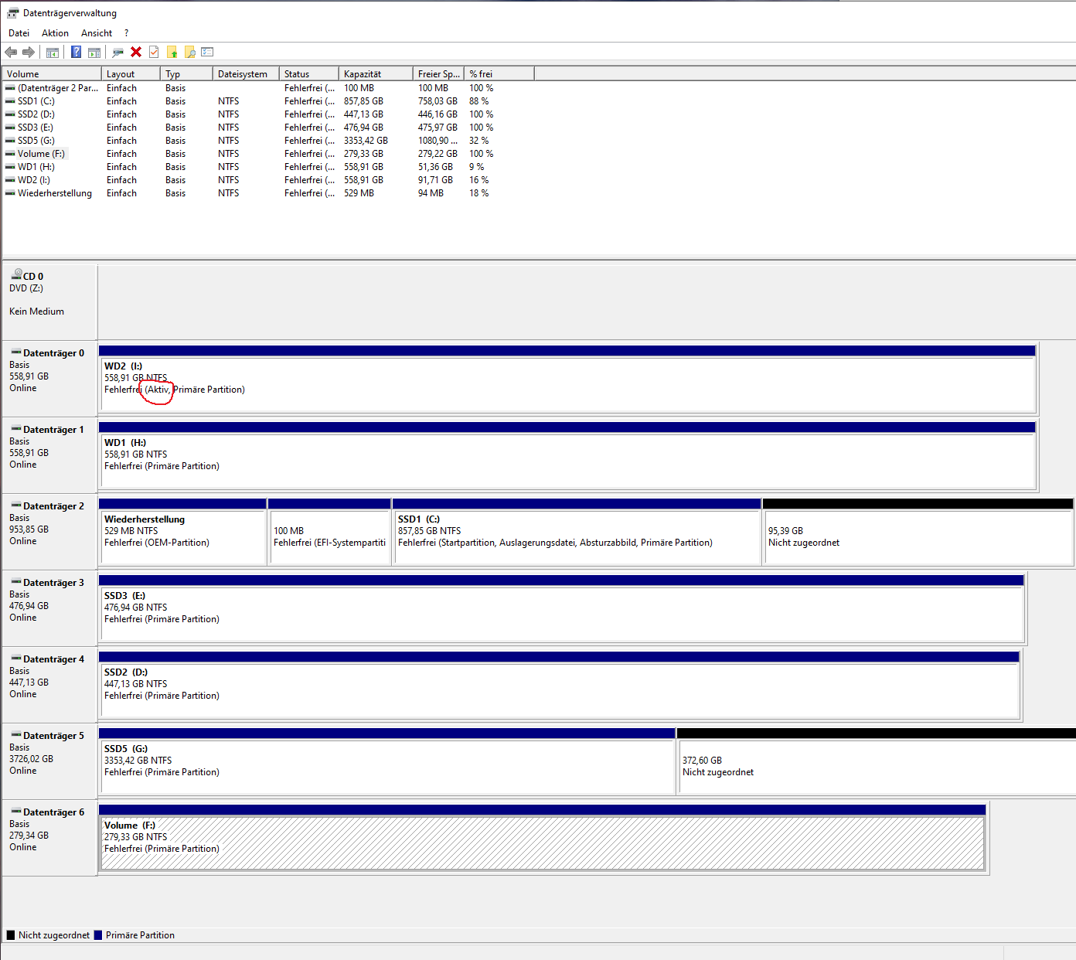The image size is (1076, 960).
Task: Select the WD1 (H:) partition block
Action: point(567,455)
